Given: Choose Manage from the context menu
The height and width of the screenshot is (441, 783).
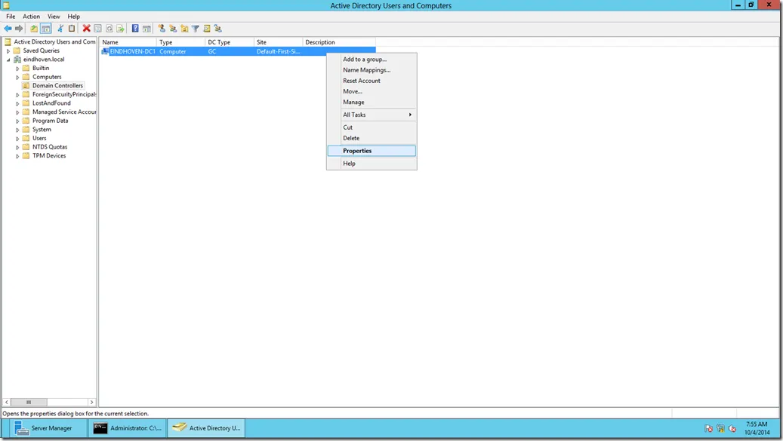Looking at the screenshot, I should point(371,103).
